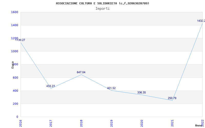
Task: Select the 1000 y-axis value
Action: 15,51
